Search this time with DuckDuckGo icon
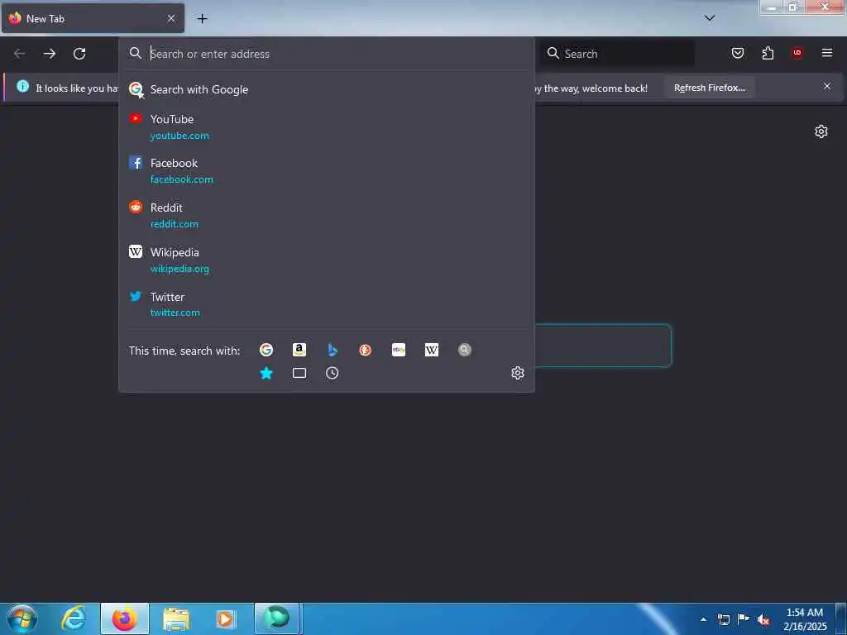This screenshot has width=847, height=635. 365,350
